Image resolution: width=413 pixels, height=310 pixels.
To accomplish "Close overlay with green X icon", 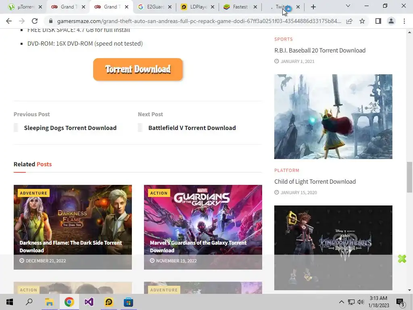I will coord(402,259).
